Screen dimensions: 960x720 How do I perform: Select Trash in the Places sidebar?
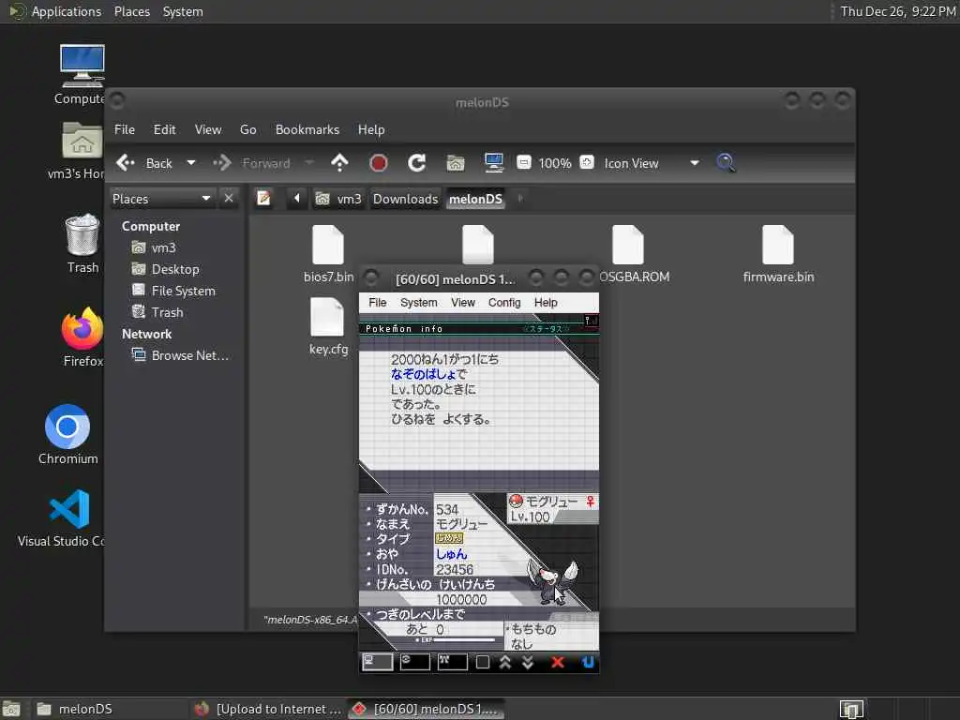(157, 312)
